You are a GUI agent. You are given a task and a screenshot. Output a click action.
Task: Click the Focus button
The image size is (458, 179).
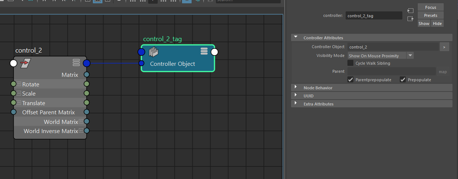(430, 7)
